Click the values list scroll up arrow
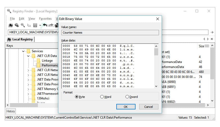 pos(212,46)
